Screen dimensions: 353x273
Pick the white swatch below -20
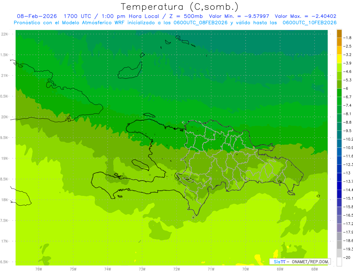339,262
